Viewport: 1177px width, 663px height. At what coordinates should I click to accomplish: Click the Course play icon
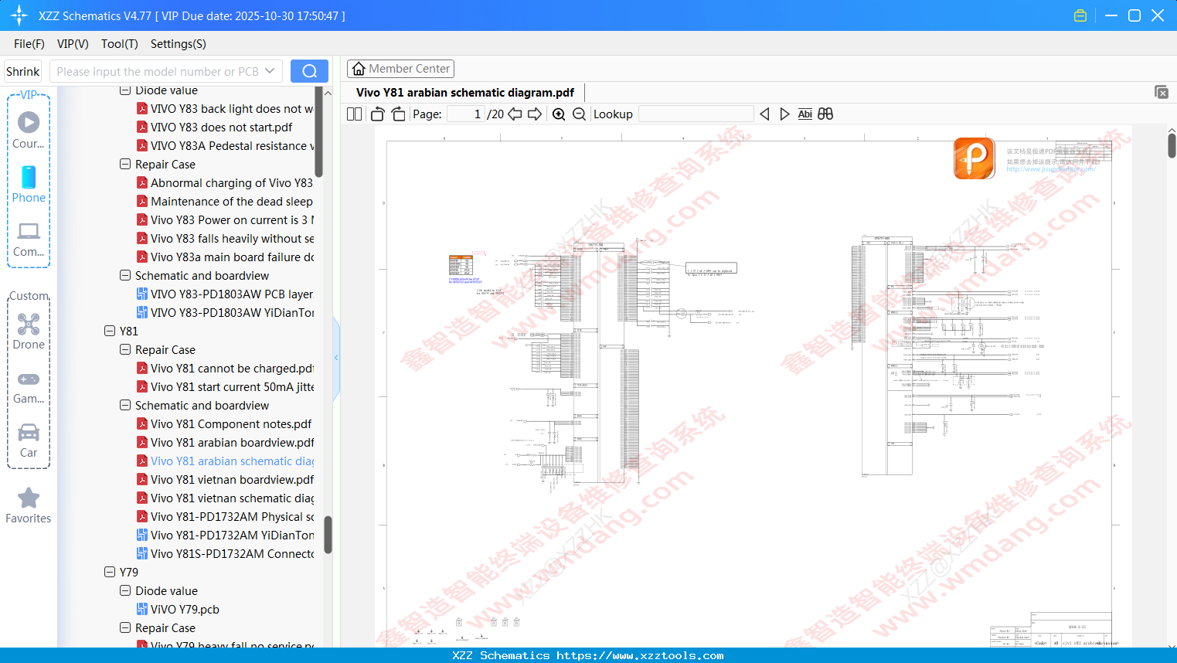(x=29, y=122)
